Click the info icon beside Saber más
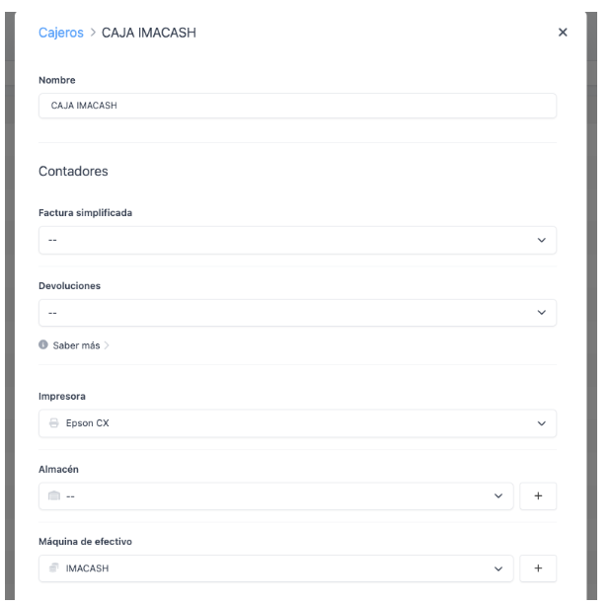The height and width of the screenshot is (606, 612). pyautogui.click(x=42, y=346)
